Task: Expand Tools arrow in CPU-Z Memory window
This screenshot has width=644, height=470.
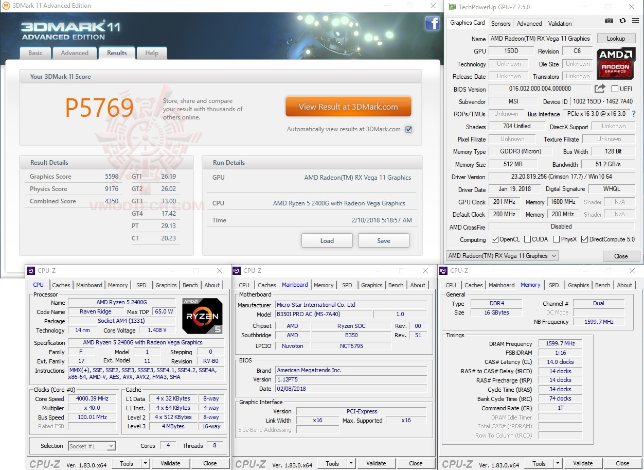Action: pyautogui.click(x=558, y=463)
